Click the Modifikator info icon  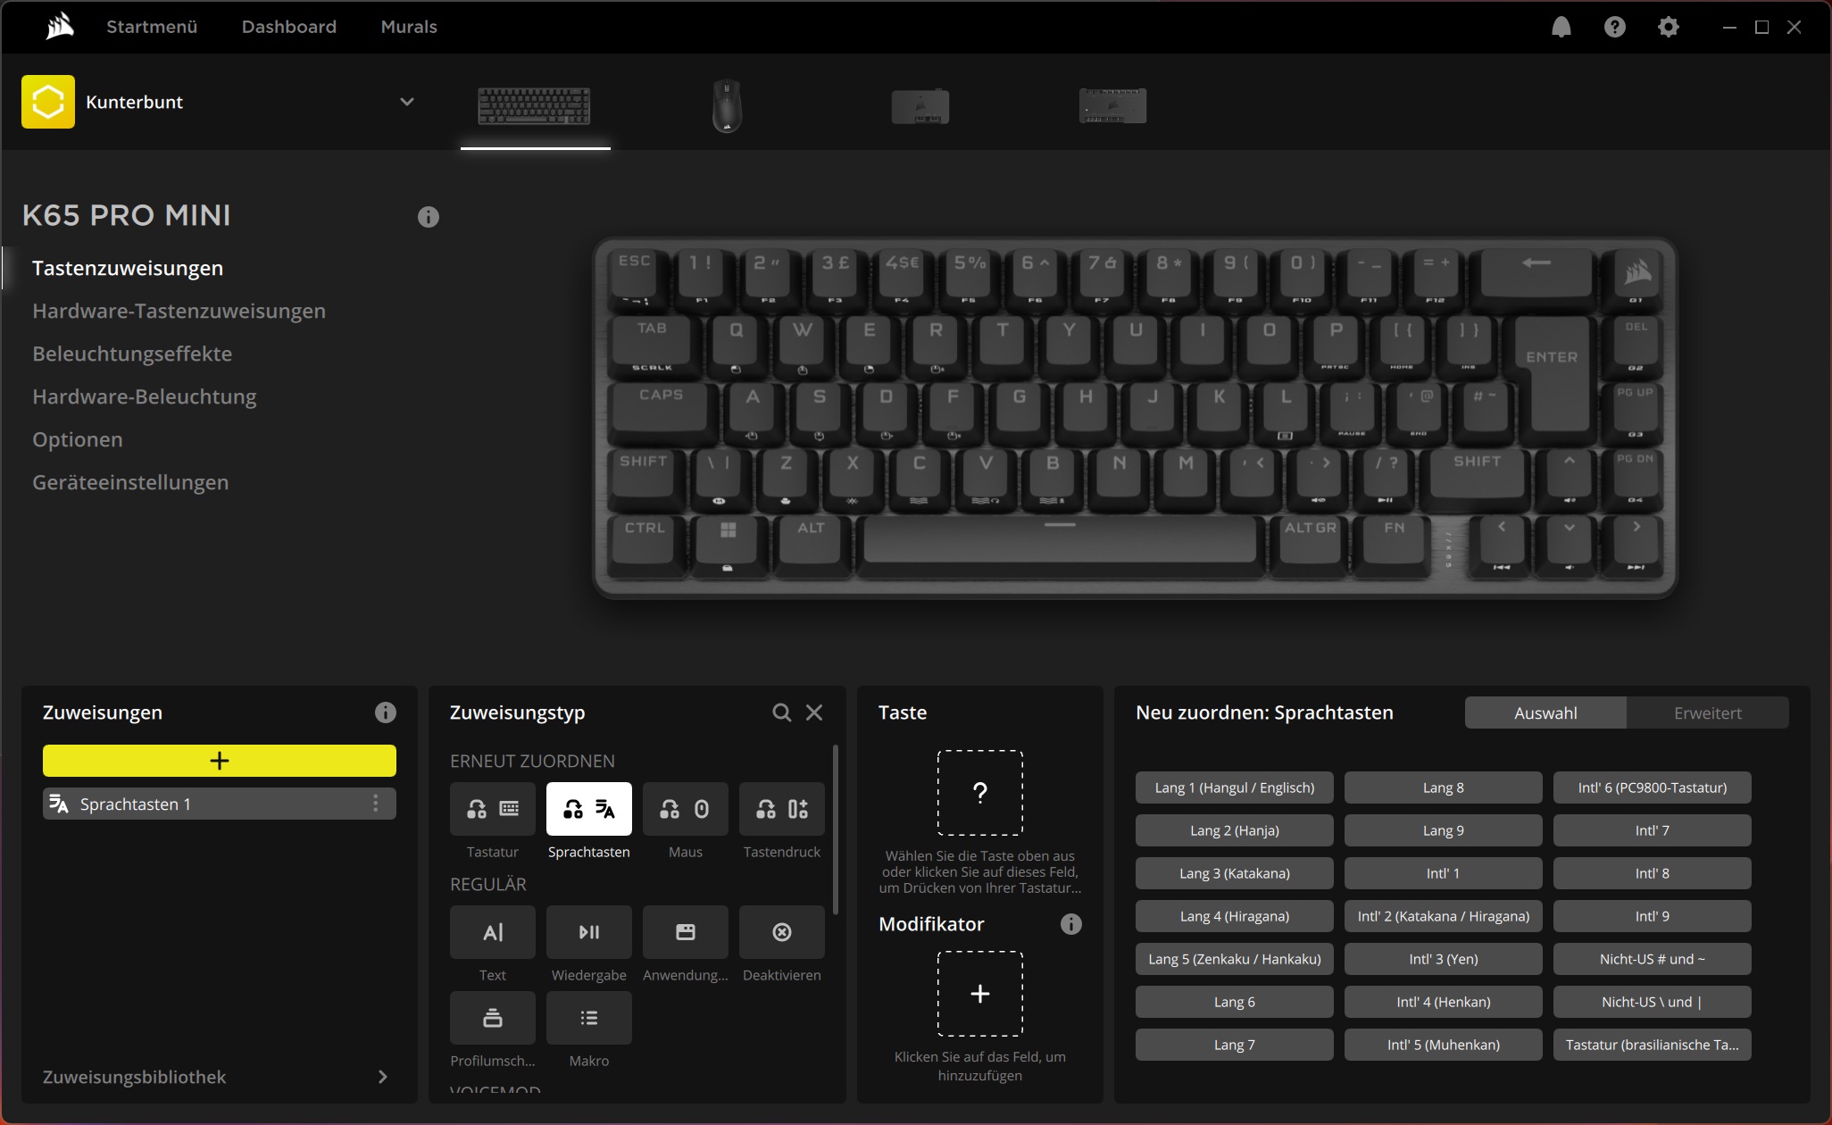coord(1071,924)
